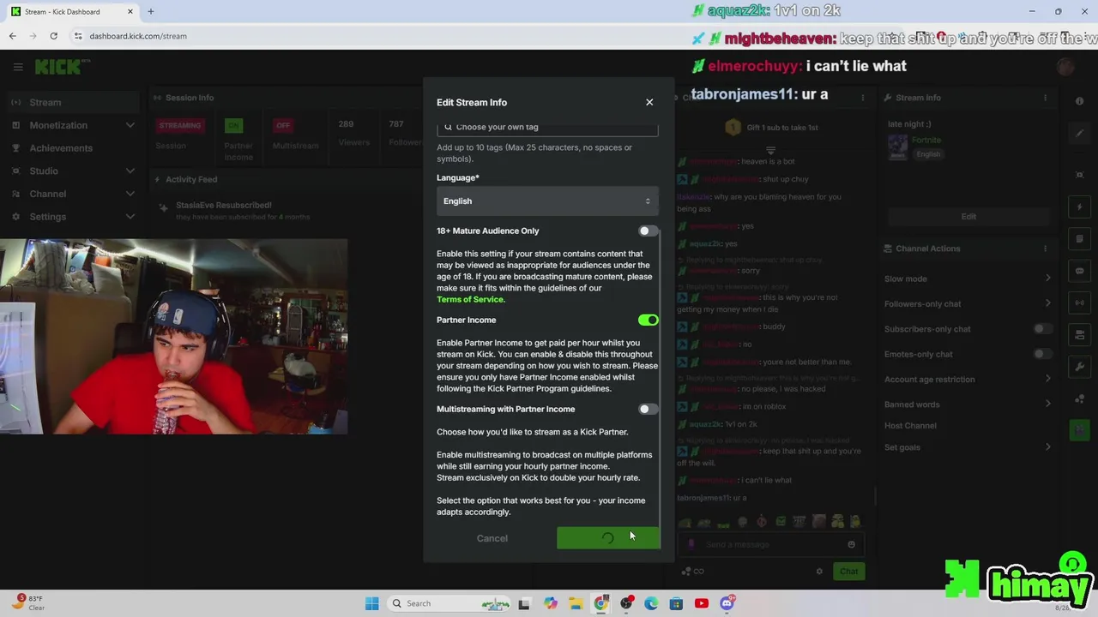Viewport: 1098px width, 617px height.
Task: Open Set goals options
Action: tap(968, 447)
